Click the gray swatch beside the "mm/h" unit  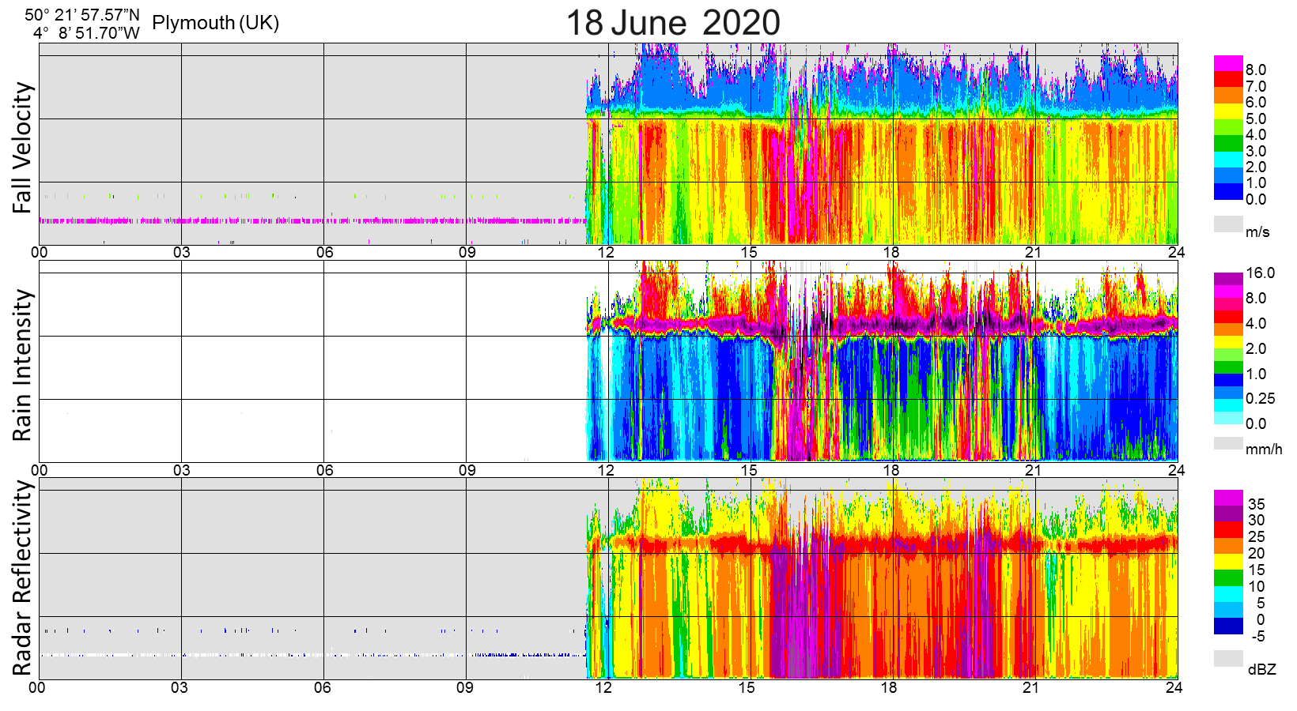tap(1228, 443)
